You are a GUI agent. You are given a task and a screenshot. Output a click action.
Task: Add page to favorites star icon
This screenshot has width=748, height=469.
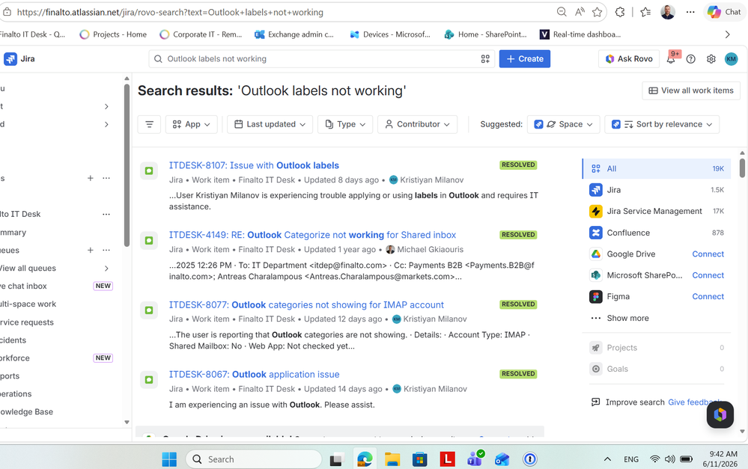click(598, 12)
